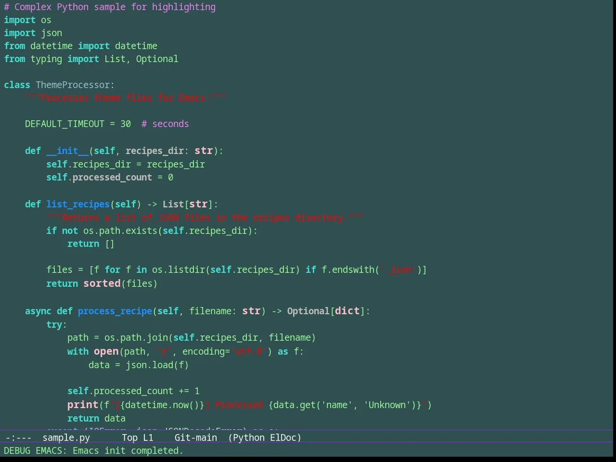Click the 'print' call near the bottom
This screenshot has height=462, width=616.
[83, 405]
